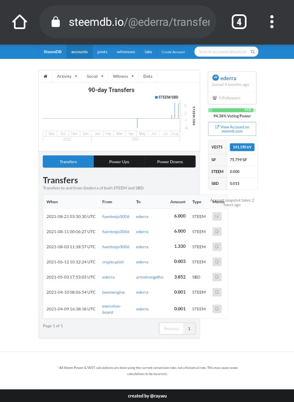Click the Amount column header
Screen dimensions: 294x402
(x=178, y=202)
